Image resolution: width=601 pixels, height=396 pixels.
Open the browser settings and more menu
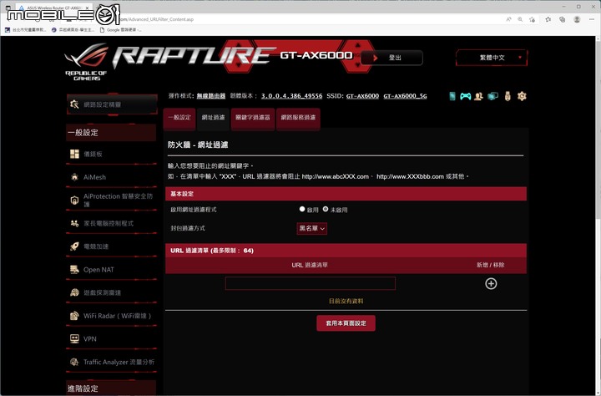[592, 19]
